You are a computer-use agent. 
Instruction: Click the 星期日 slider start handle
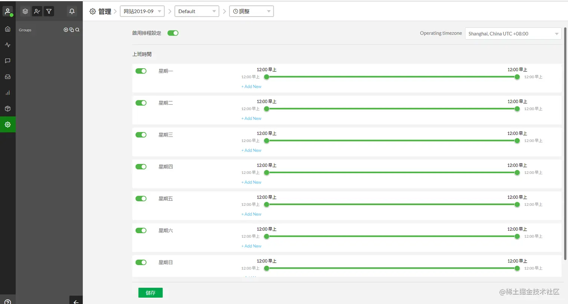(x=267, y=268)
